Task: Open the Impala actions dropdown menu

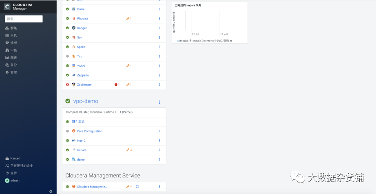Action: pyautogui.click(x=160, y=150)
